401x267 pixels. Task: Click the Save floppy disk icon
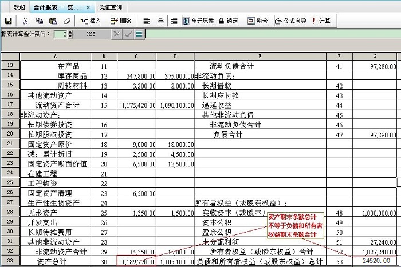[x=9, y=21]
